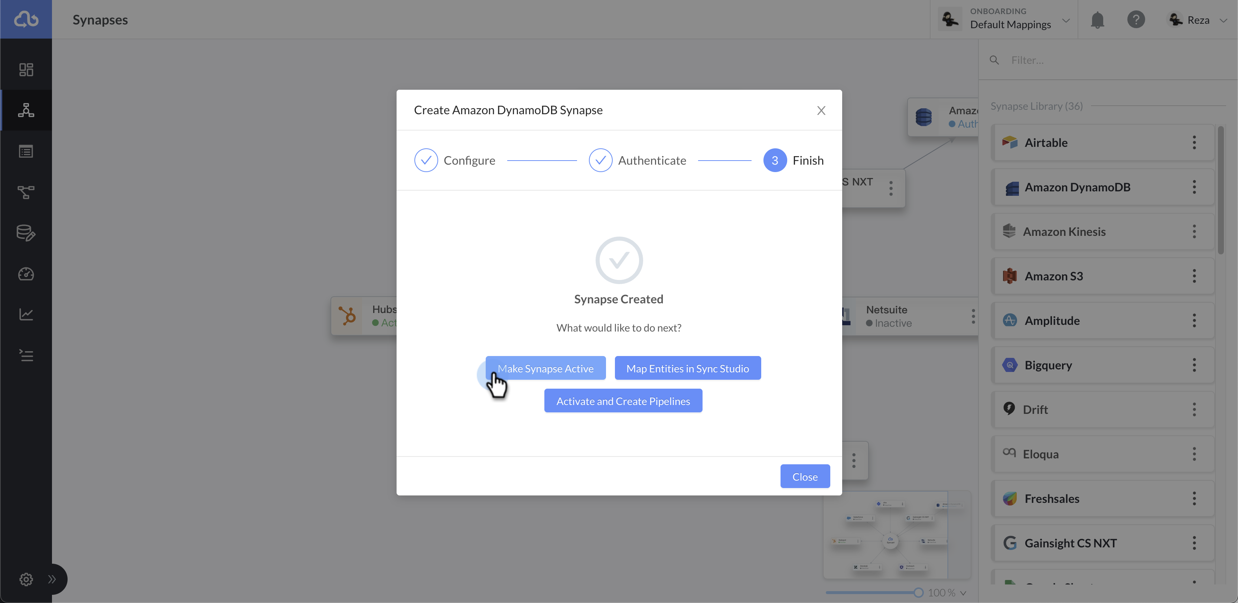Open the line chart analytics icon in sidebar

26,314
